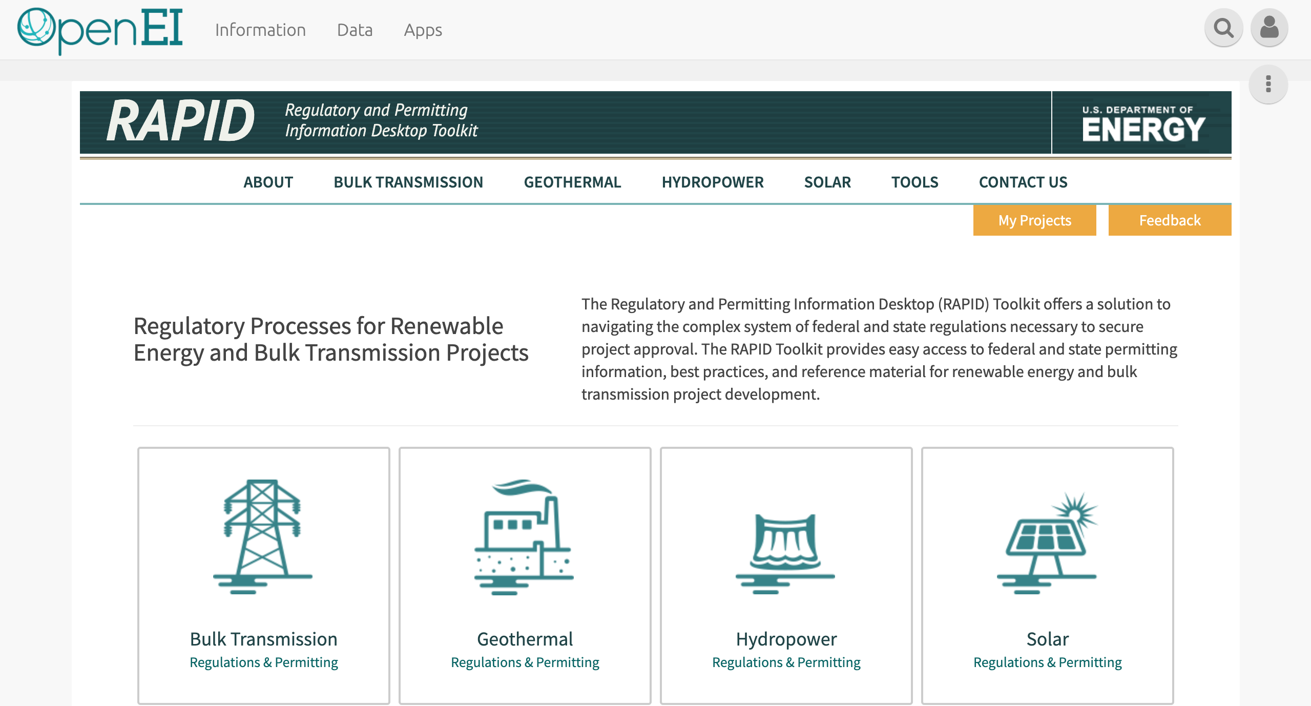Open BULK TRANSMISSION in navigation bar
Viewport: 1311px width, 706px height.
point(408,182)
